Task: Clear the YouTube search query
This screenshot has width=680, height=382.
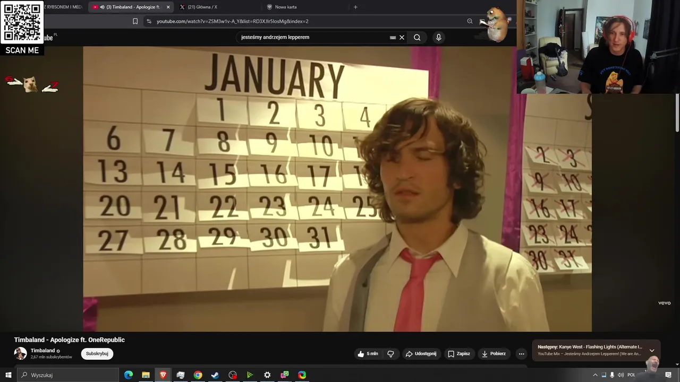Action: [x=402, y=37]
